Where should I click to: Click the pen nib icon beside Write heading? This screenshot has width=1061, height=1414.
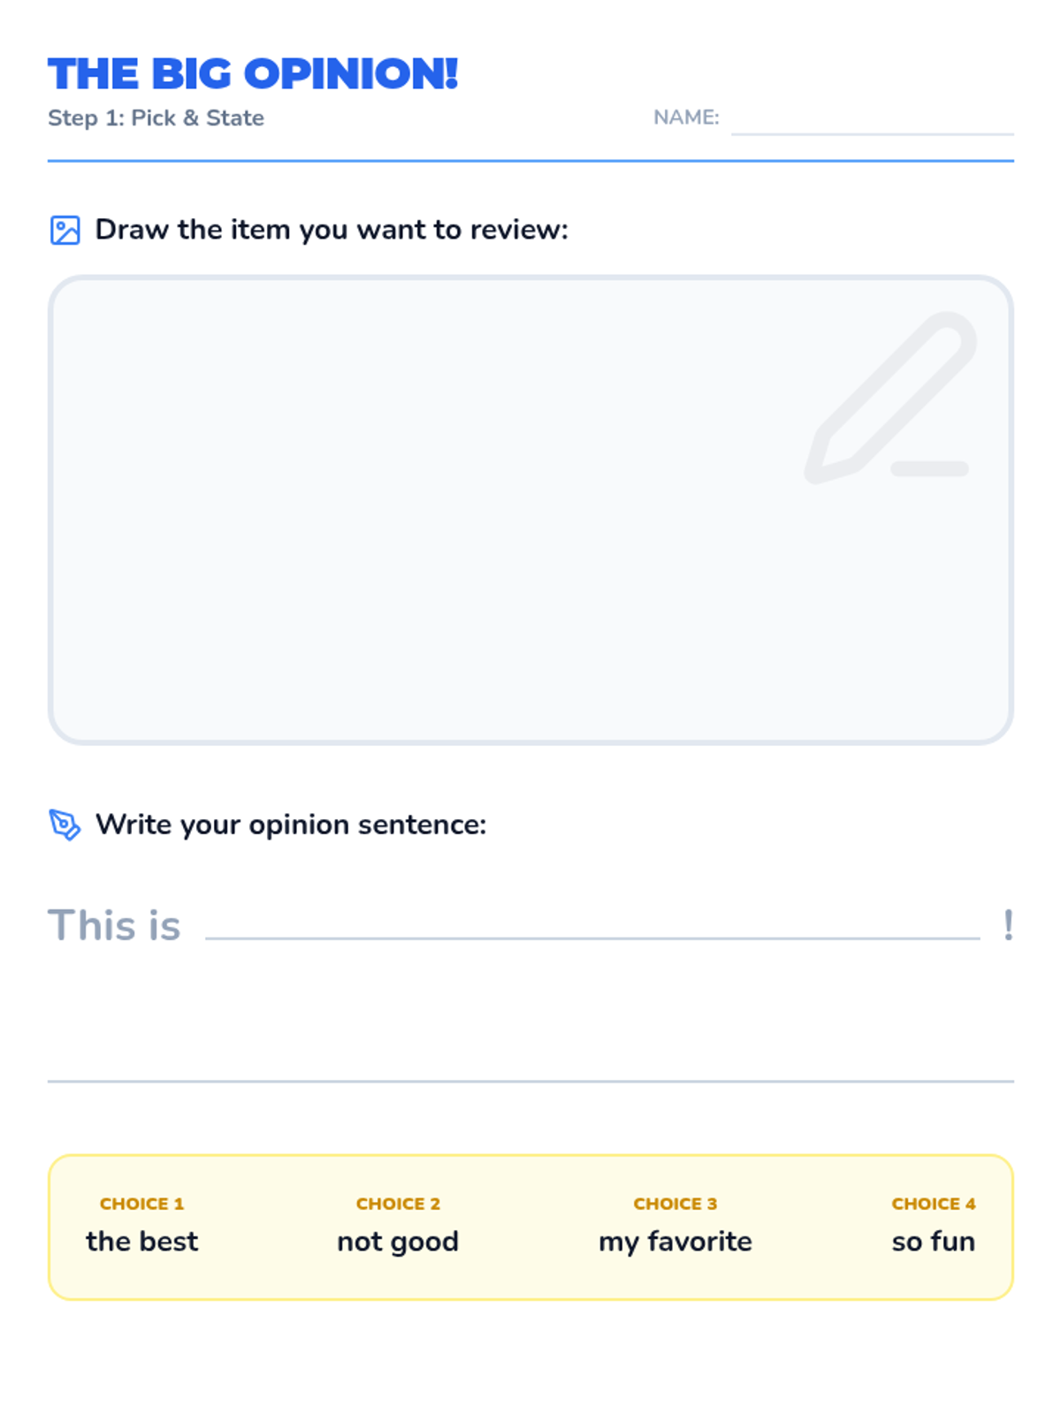pos(65,825)
